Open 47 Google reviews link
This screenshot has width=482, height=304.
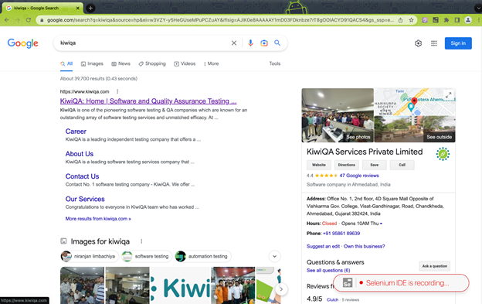(x=359, y=176)
